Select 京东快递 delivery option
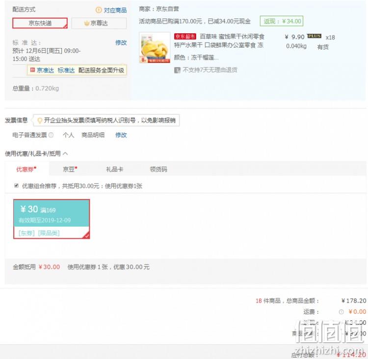 coord(40,23)
